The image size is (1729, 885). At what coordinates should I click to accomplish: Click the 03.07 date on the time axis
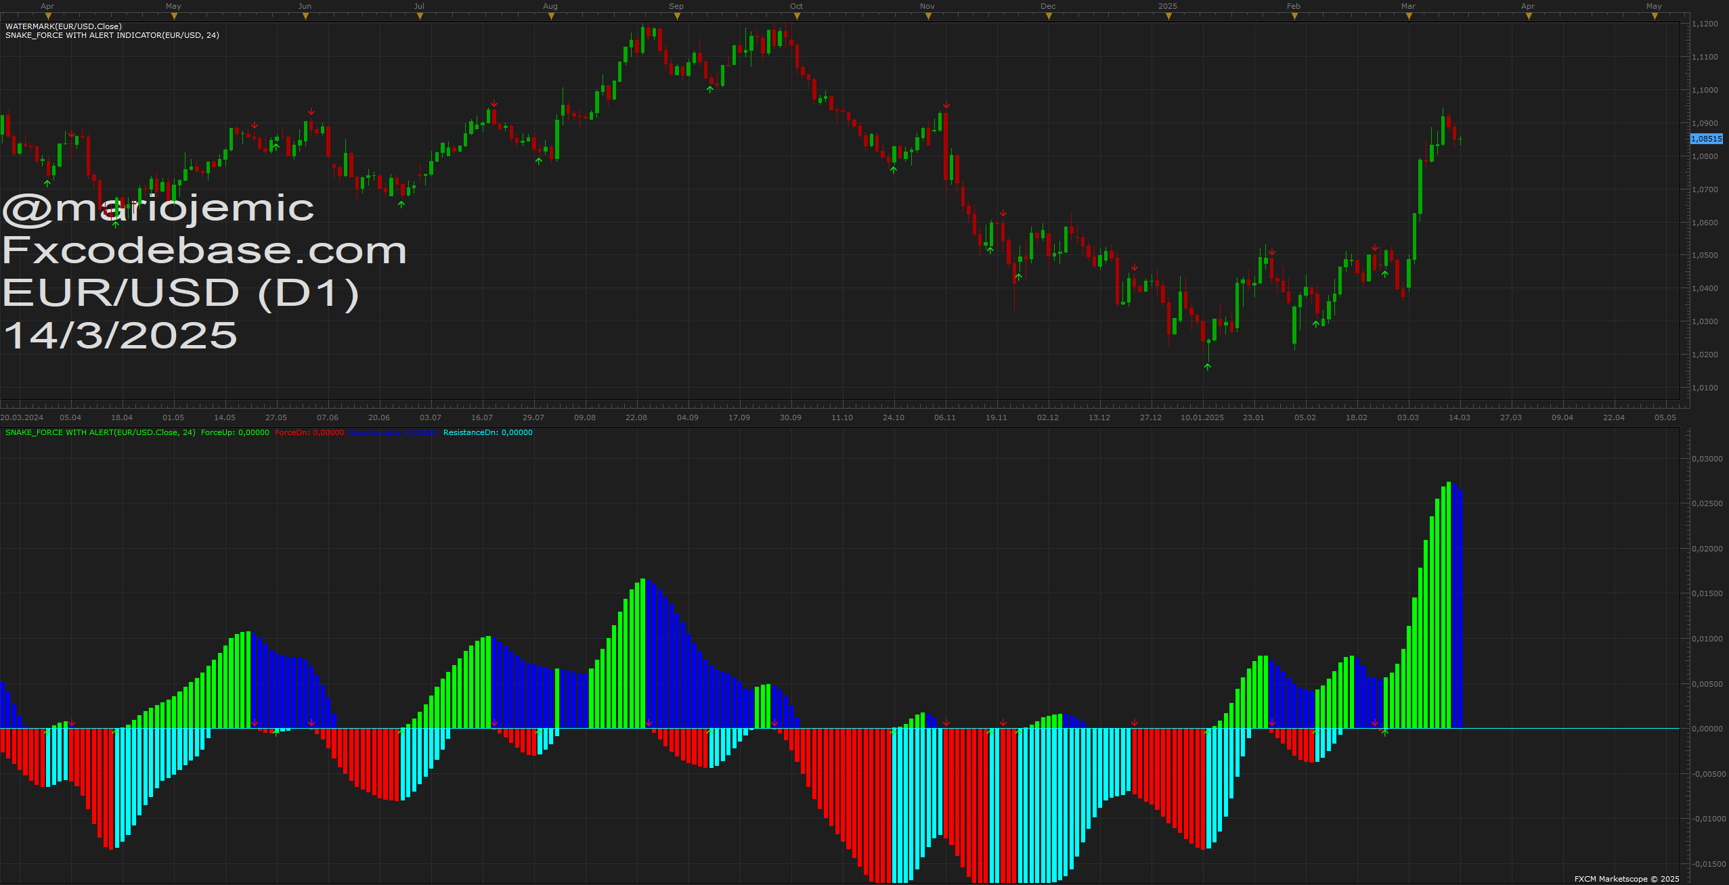click(431, 417)
